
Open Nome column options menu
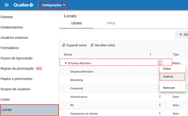coord(150,55)
